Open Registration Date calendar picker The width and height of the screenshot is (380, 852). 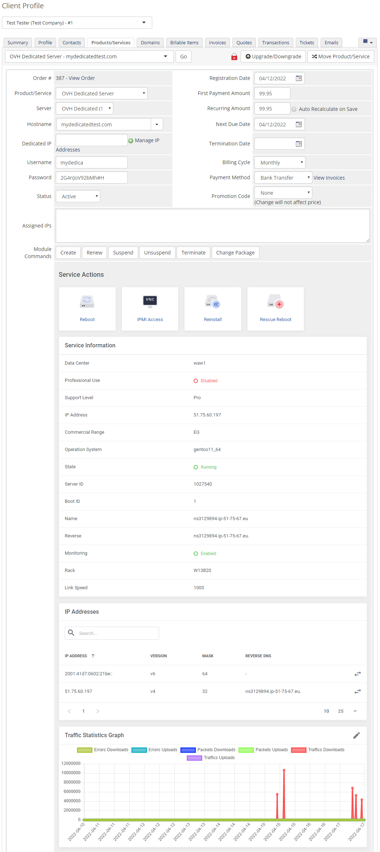pyautogui.click(x=299, y=78)
